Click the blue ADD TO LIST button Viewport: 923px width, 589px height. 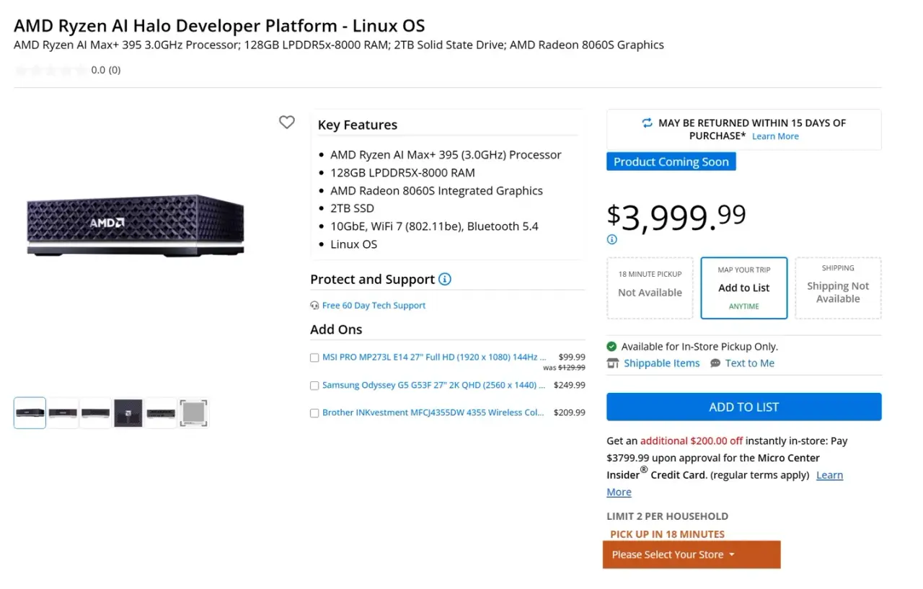744,407
